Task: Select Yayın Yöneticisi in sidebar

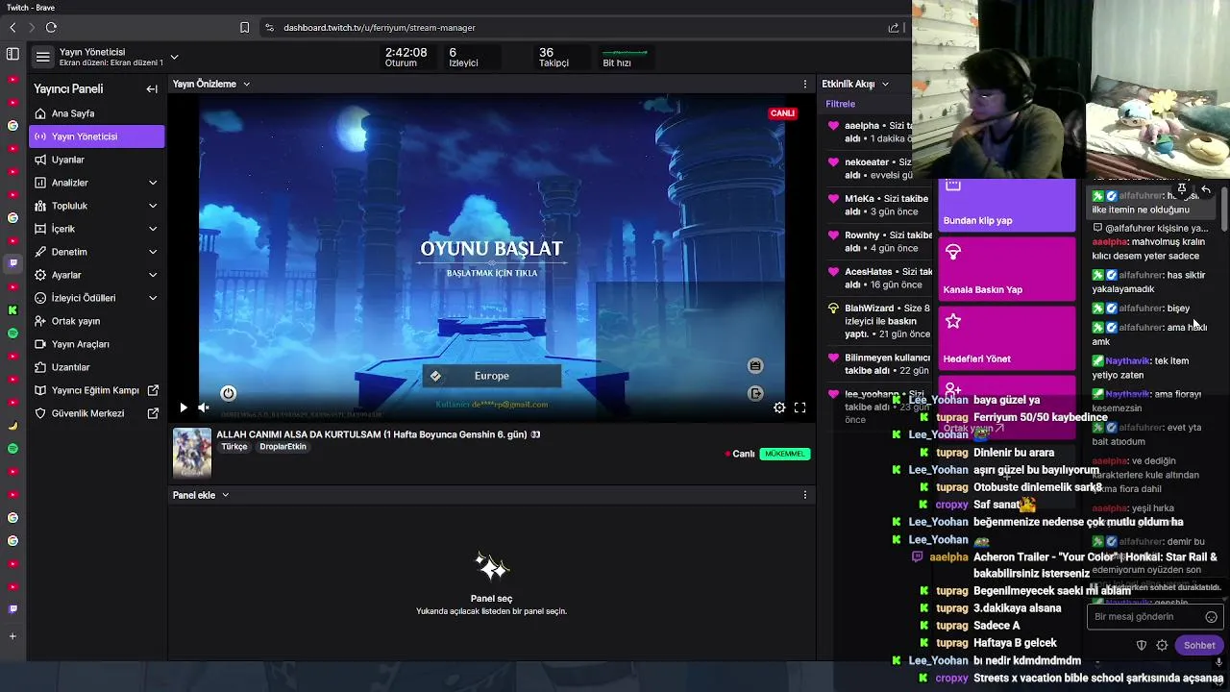Action: [x=96, y=136]
